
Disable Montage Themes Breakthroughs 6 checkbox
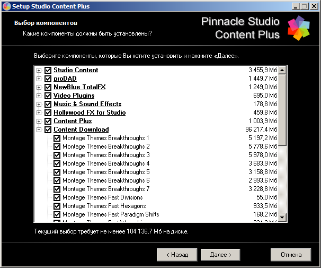(x=57, y=180)
